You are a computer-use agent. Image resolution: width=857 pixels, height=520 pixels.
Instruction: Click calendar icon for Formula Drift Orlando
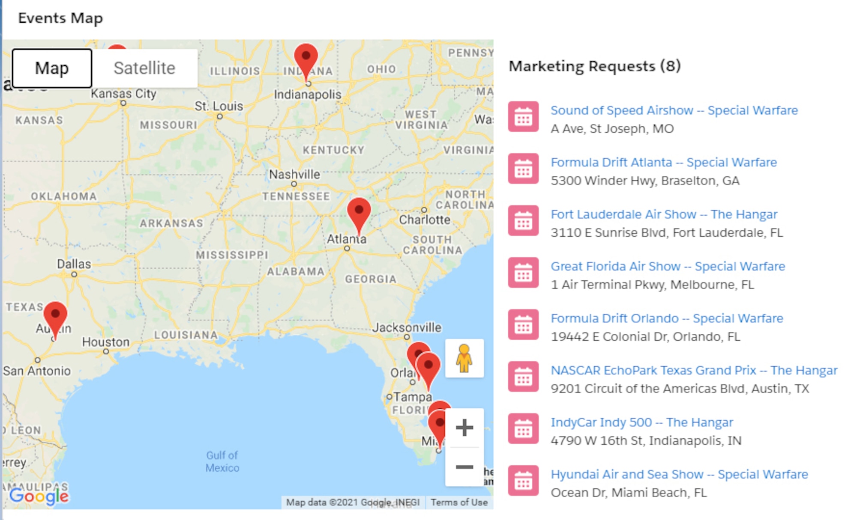(x=523, y=324)
